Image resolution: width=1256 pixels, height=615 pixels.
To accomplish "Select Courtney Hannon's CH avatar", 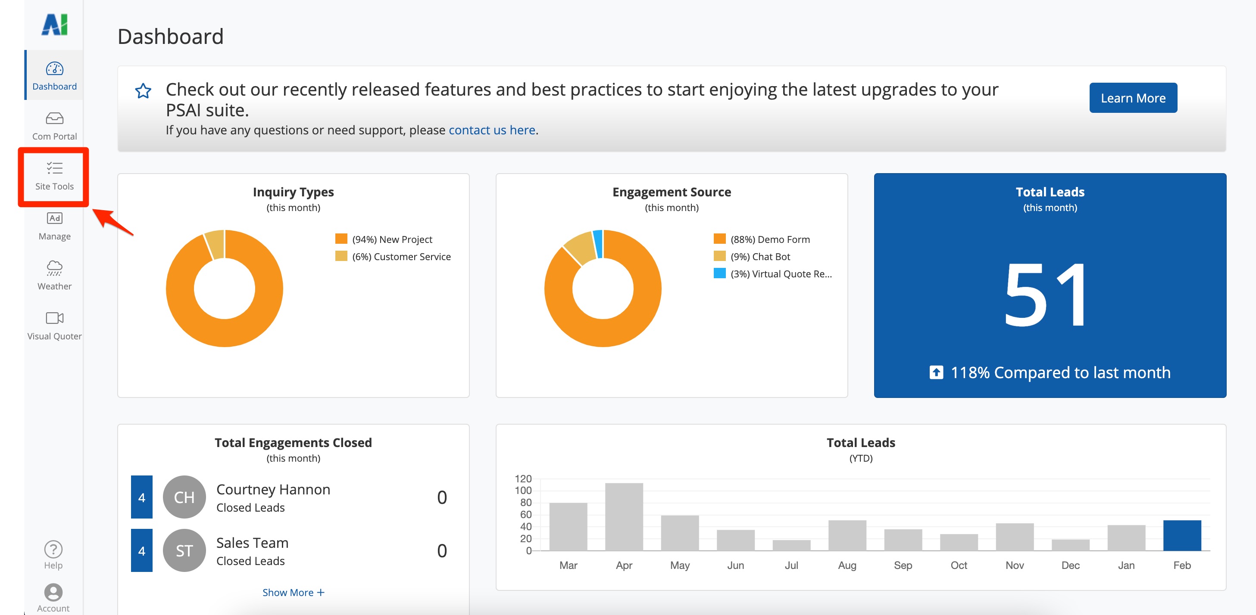I will pos(184,497).
